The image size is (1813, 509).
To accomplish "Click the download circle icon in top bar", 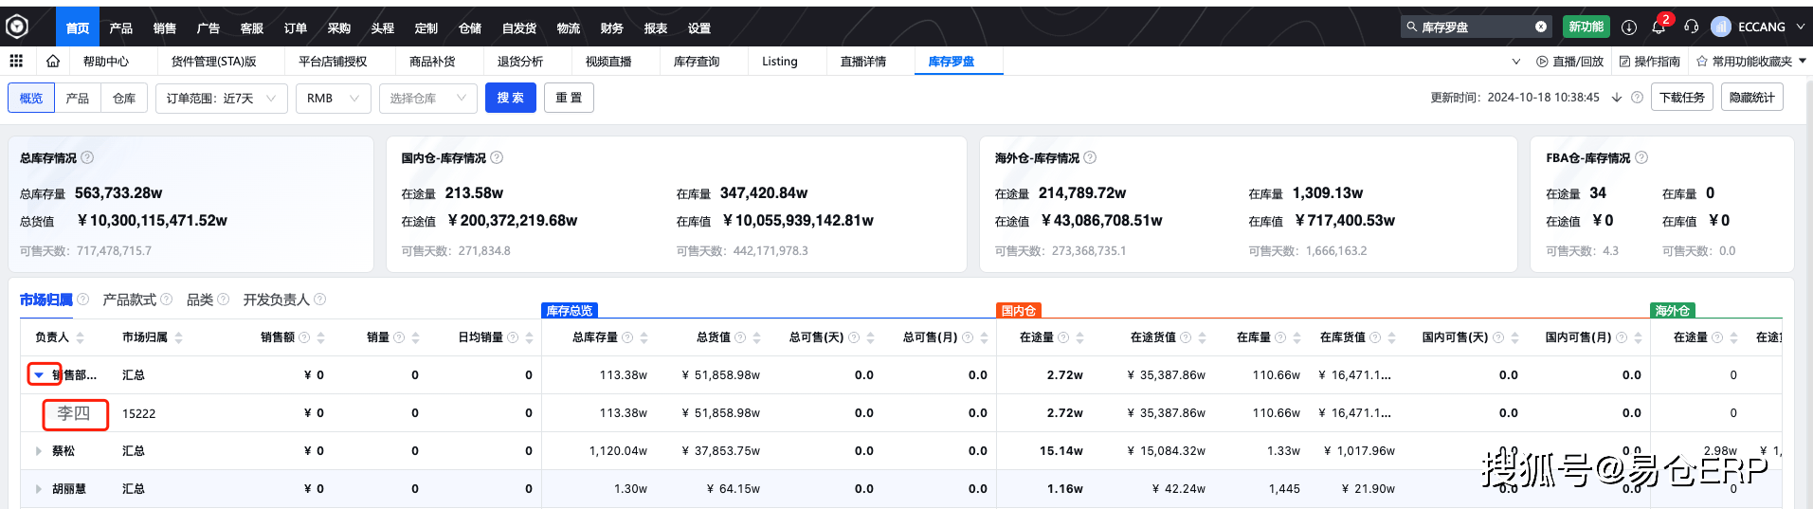I will click(x=1629, y=27).
